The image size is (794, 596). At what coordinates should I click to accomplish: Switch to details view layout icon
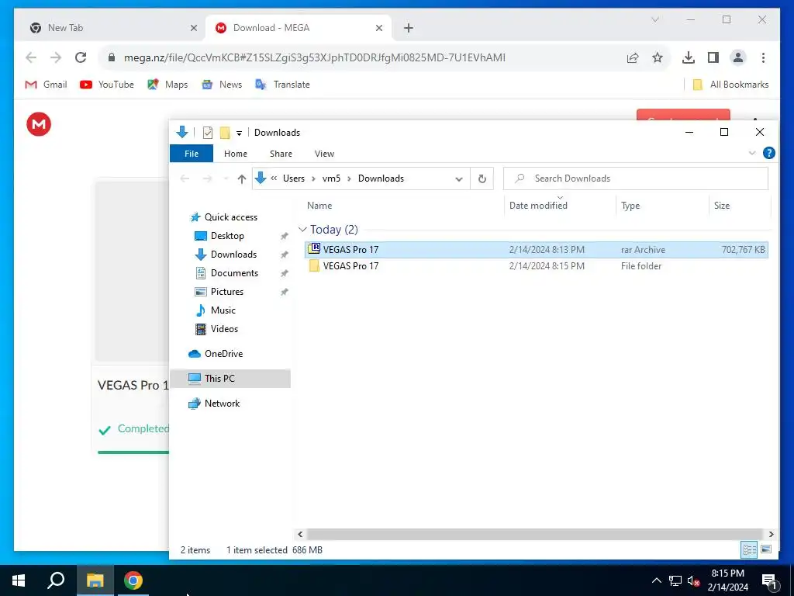(x=750, y=550)
